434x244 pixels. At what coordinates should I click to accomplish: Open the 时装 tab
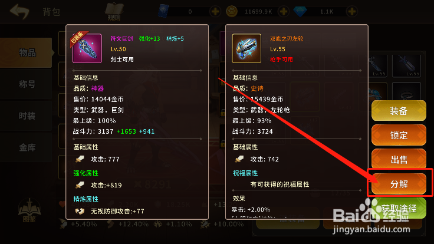(27, 116)
